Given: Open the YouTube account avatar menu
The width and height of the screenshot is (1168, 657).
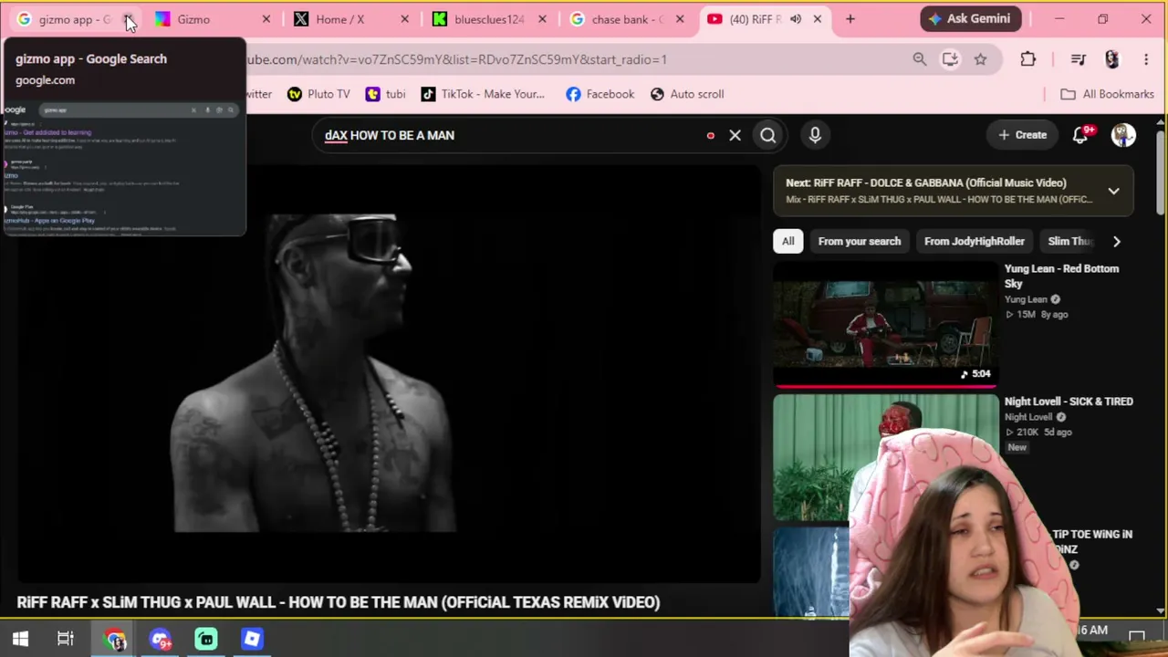Looking at the screenshot, I should pos(1123,135).
